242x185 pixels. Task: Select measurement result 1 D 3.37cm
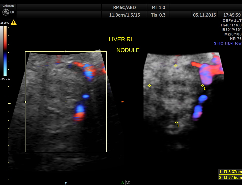[230, 172]
